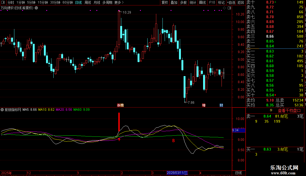Click the MA20: 8.56 indicator value

tap(64, 110)
